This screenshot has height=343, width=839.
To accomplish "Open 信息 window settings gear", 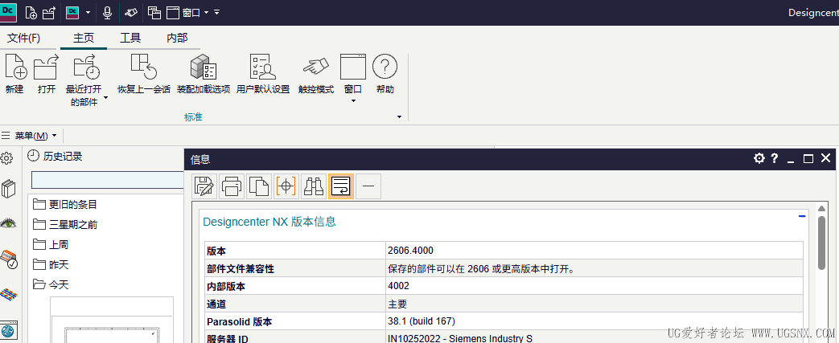I will [x=759, y=158].
